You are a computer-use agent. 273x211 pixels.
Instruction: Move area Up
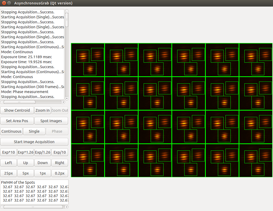[26, 163]
